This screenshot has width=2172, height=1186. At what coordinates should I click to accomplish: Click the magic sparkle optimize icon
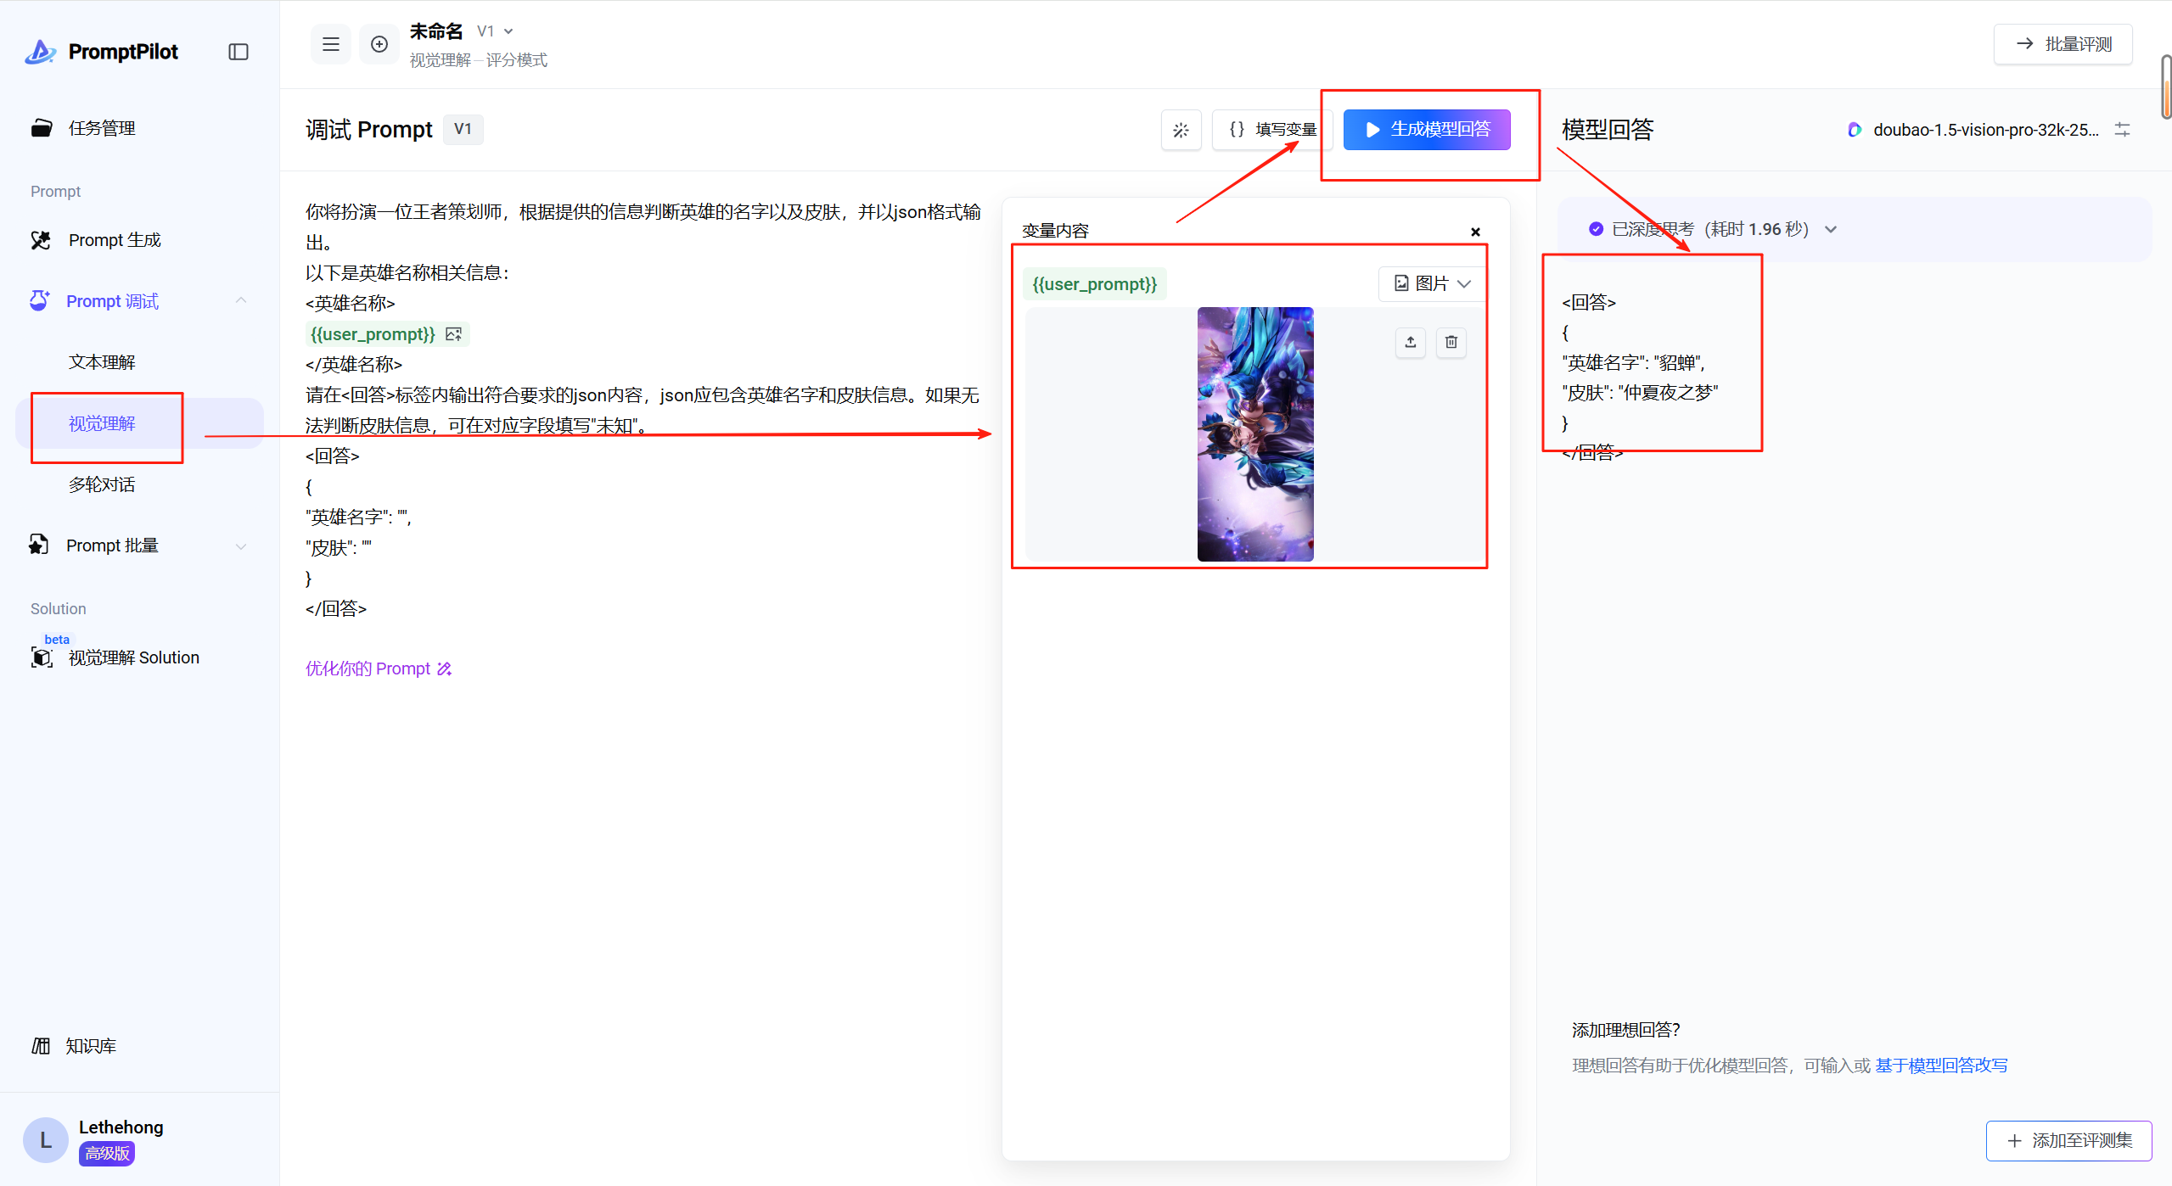click(1181, 130)
